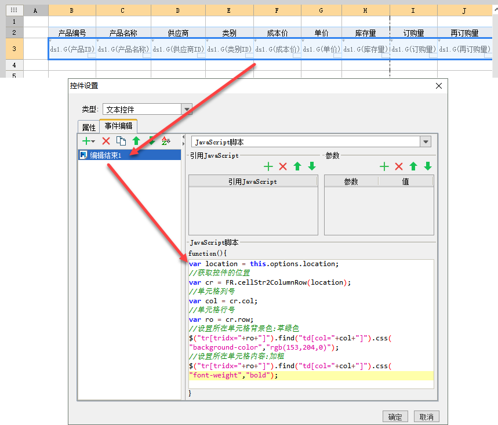
Task: Move selected event up in list
Action: click(x=136, y=141)
